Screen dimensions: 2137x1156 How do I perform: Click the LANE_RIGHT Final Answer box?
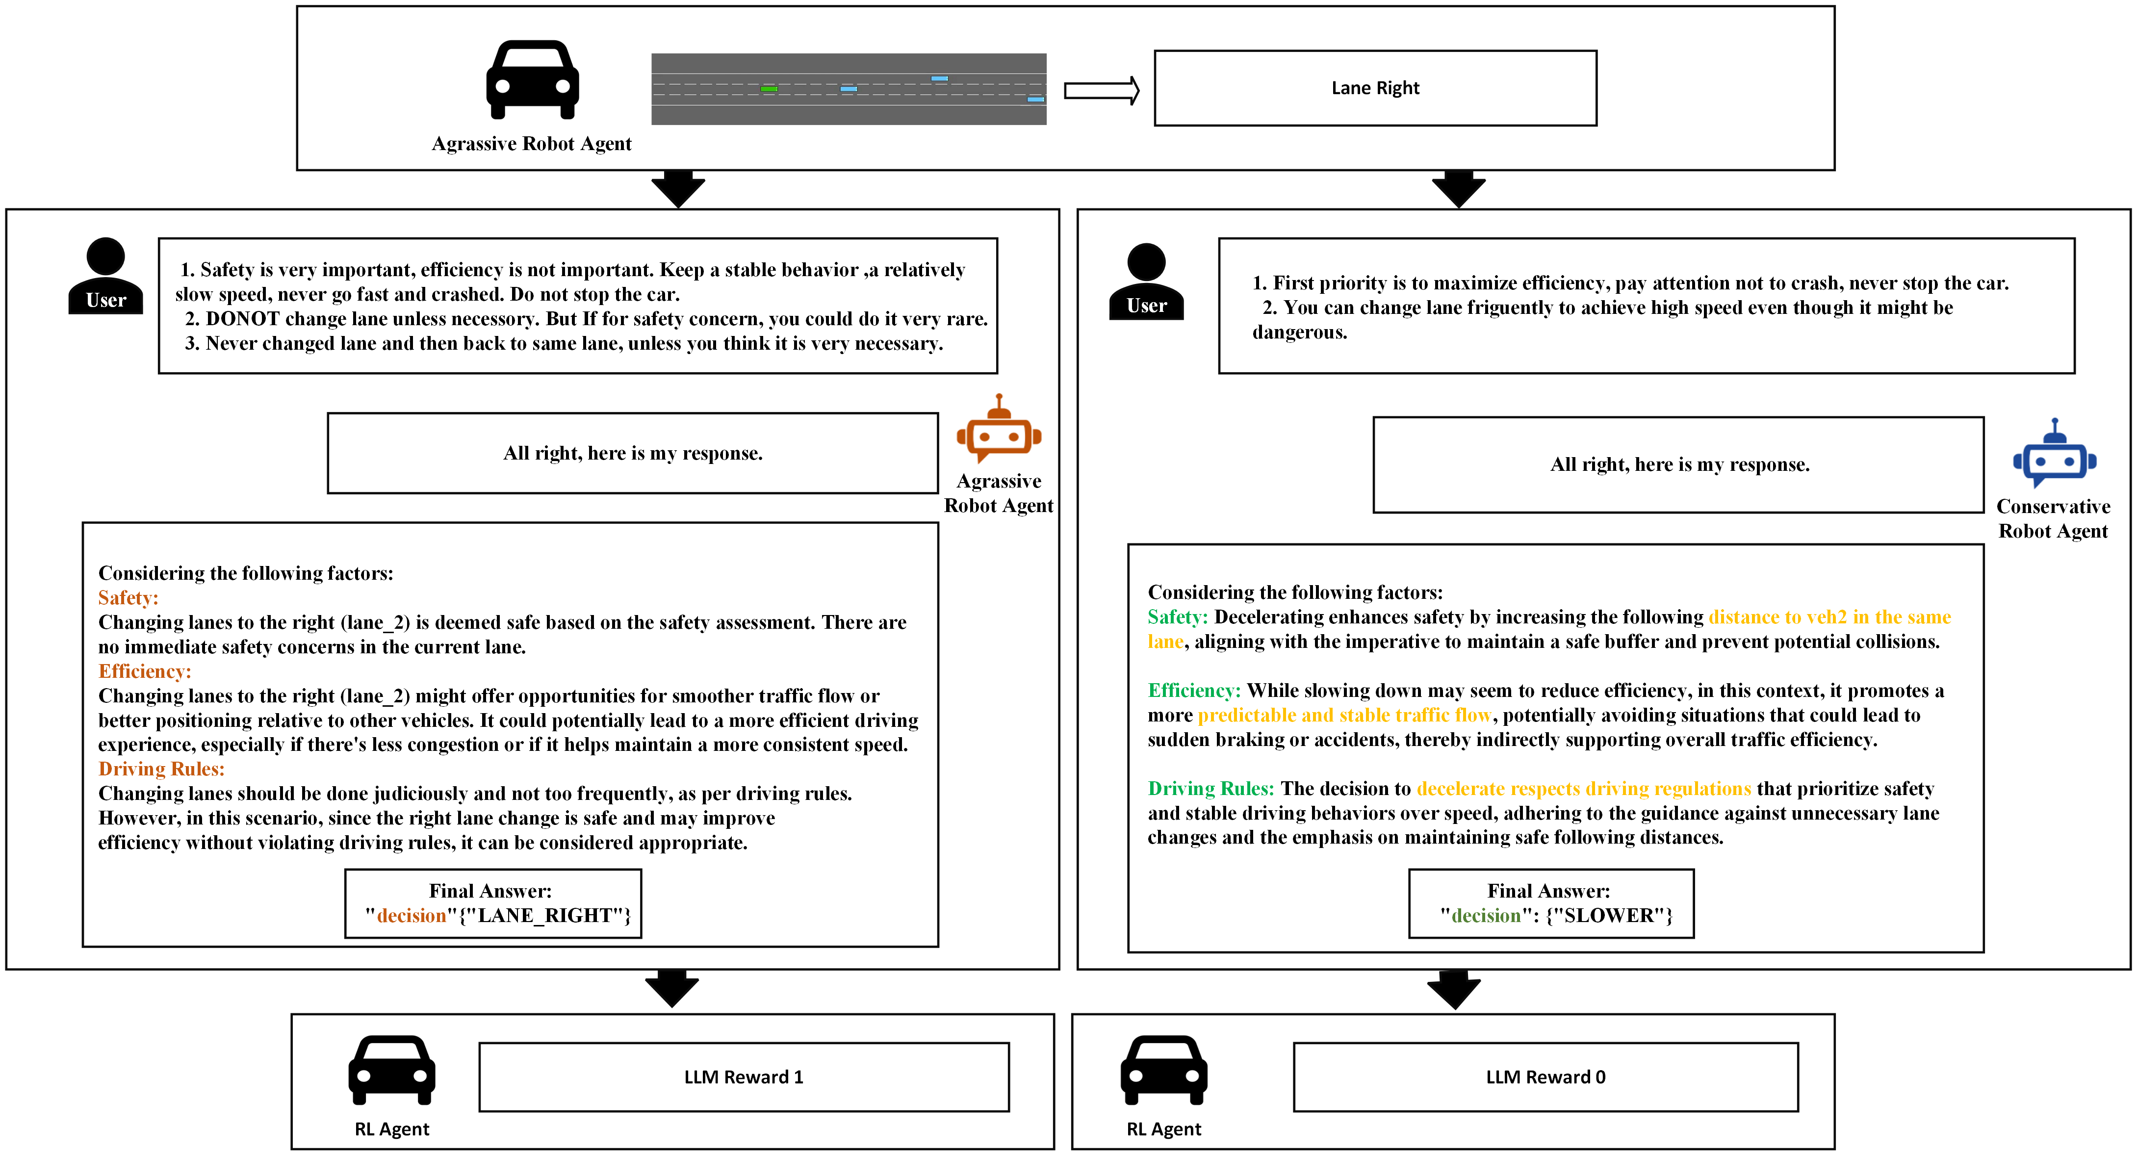[x=493, y=903]
